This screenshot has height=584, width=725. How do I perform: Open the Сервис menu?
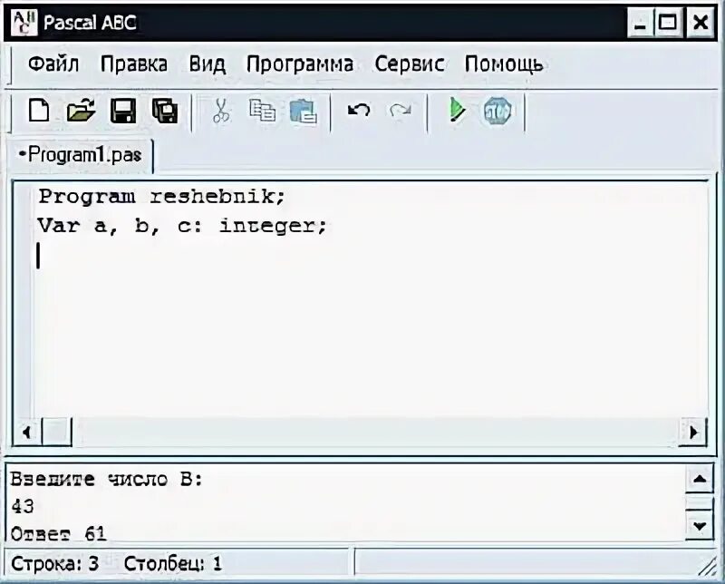(x=410, y=63)
